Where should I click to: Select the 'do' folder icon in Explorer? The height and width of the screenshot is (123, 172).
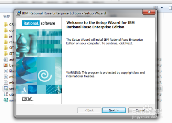pyautogui.click(x=6, y=30)
